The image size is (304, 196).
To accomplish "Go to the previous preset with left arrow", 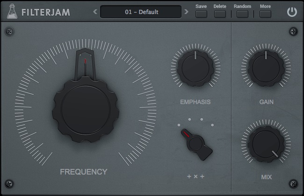I will (x=95, y=12).
